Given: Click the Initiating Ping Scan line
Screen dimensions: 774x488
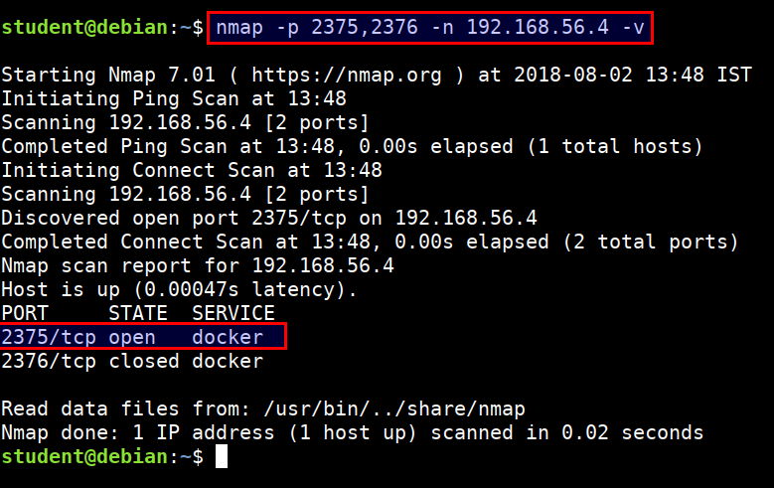Looking at the screenshot, I should pyautogui.click(x=174, y=98).
